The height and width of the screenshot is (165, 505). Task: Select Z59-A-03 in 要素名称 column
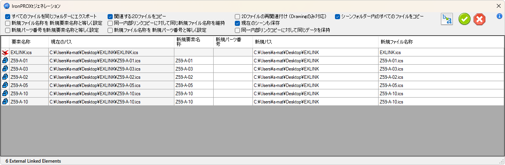[29, 69]
